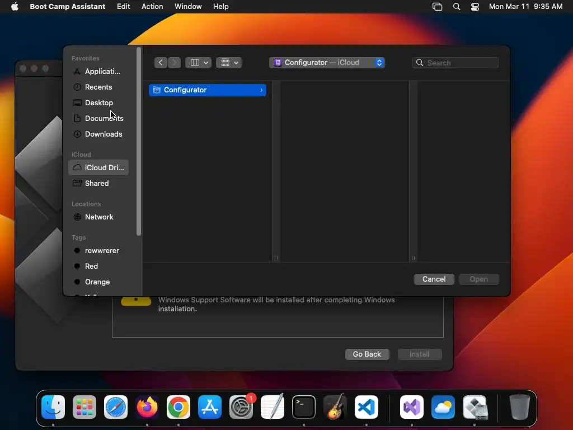Open the Shared folder in sidebar
Image resolution: width=573 pixels, height=430 pixels.
[98, 183]
